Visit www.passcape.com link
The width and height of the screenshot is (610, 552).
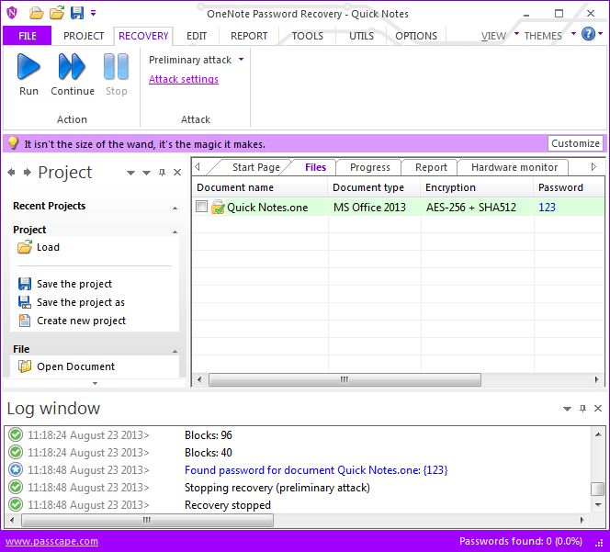[x=51, y=541]
